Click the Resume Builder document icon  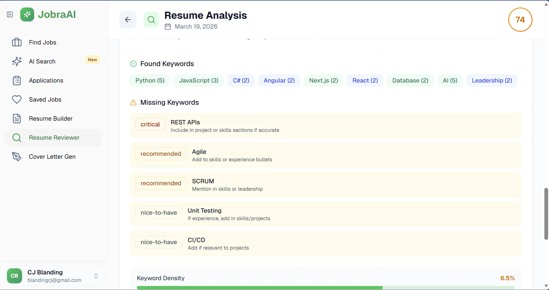[17, 119]
